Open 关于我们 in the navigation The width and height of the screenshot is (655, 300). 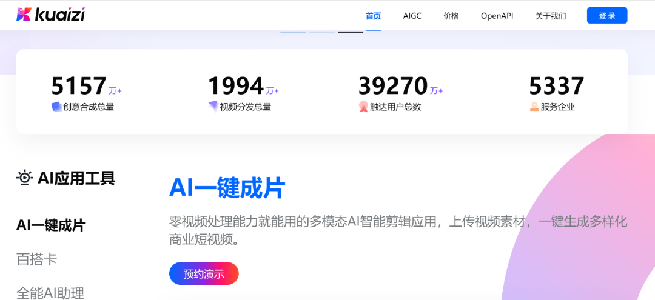551,16
